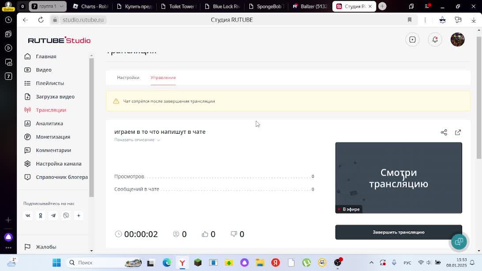Open the browser downloads icon

pos(473,20)
